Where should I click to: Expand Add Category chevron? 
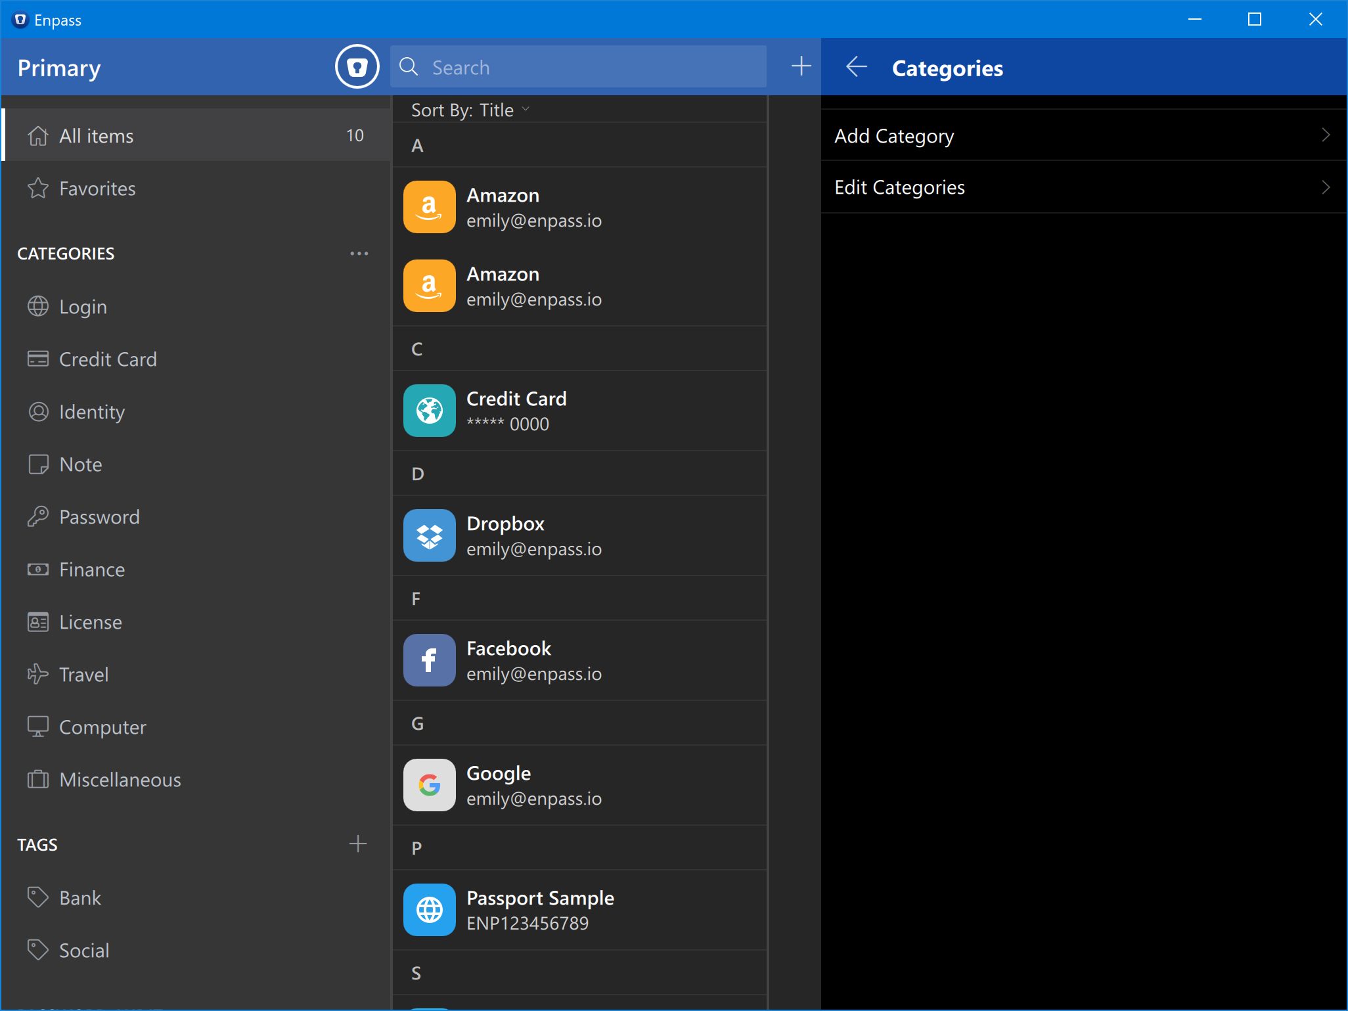pos(1326,135)
